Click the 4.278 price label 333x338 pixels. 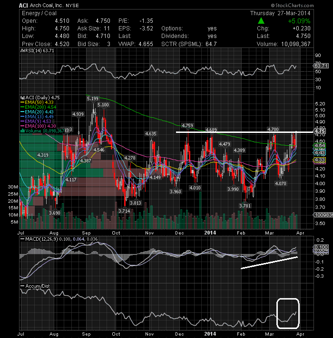click(x=129, y=158)
